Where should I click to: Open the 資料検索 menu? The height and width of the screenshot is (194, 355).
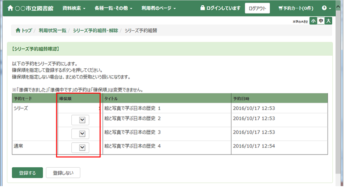point(74,8)
